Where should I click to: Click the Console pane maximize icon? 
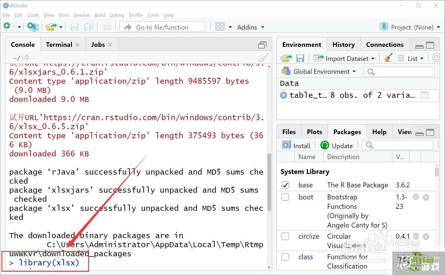[262, 45]
